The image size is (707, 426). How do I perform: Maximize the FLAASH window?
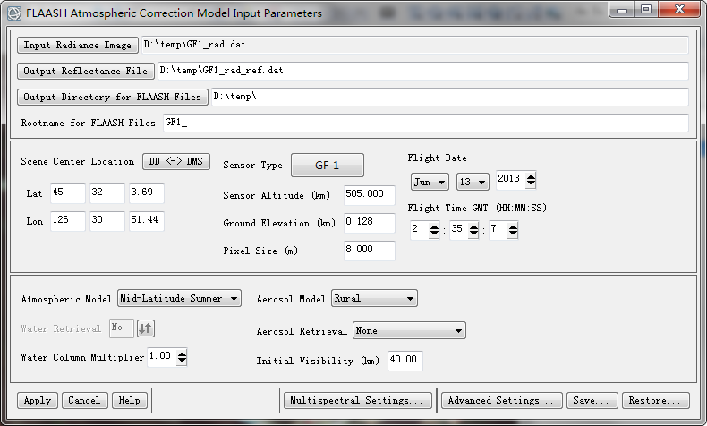646,10
